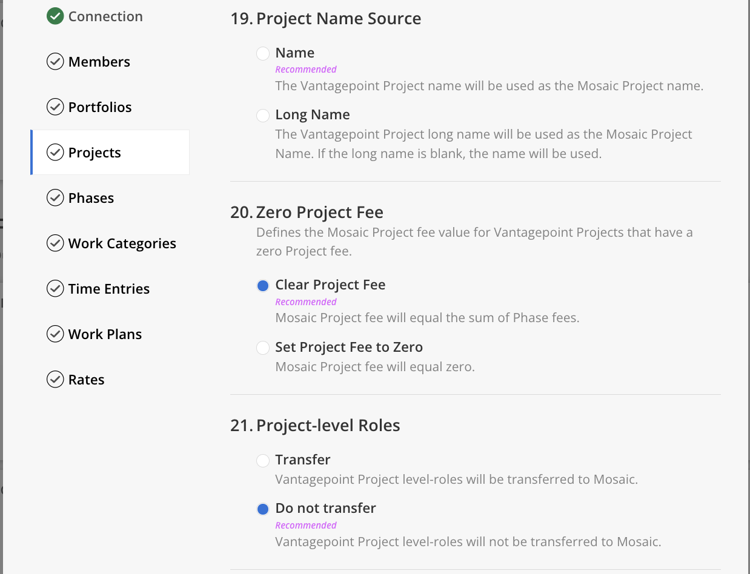Click the Members step checkmark icon

point(55,62)
